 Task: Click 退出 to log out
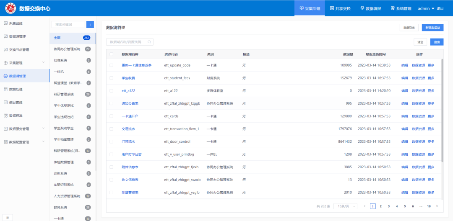(x=440, y=9)
